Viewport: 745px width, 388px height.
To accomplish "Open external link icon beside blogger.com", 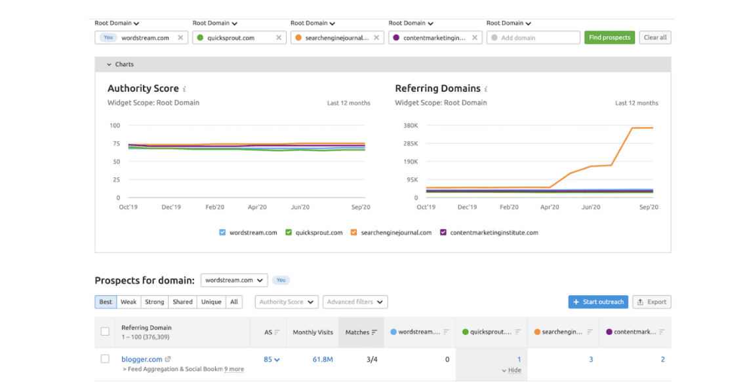I will [x=168, y=359].
